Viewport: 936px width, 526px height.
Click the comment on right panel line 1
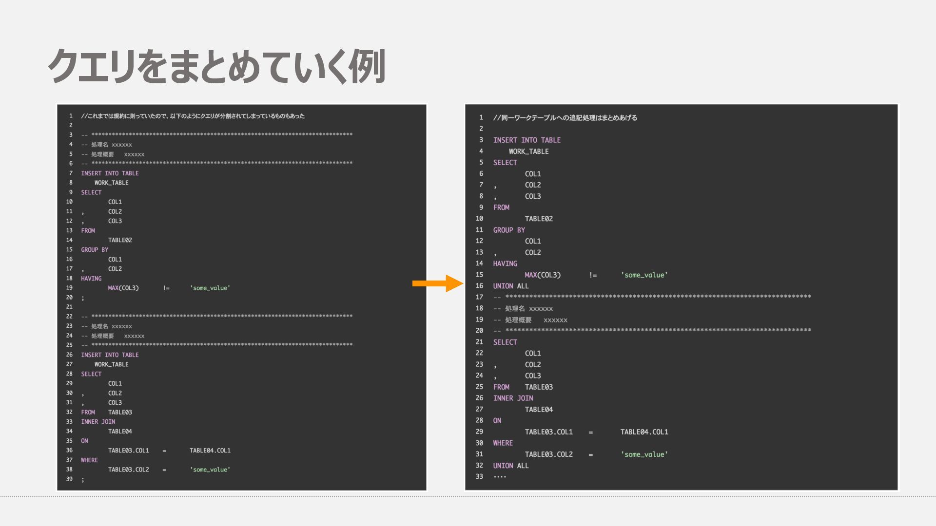point(565,118)
